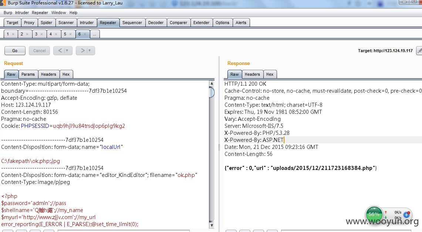Switch to the Options tab
The image size is (422, 232).
222,23
